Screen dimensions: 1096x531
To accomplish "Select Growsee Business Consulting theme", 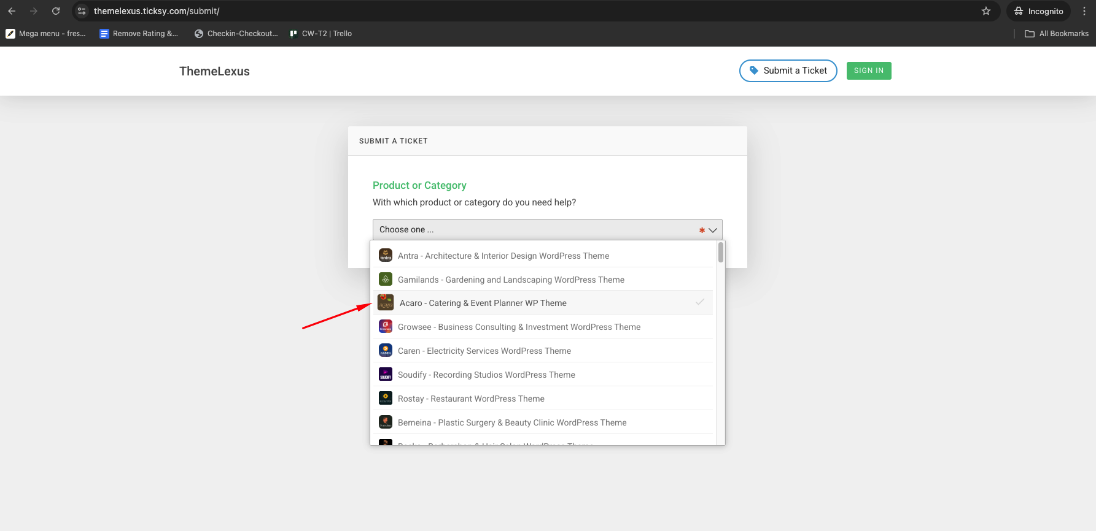I will coord(542,327).
